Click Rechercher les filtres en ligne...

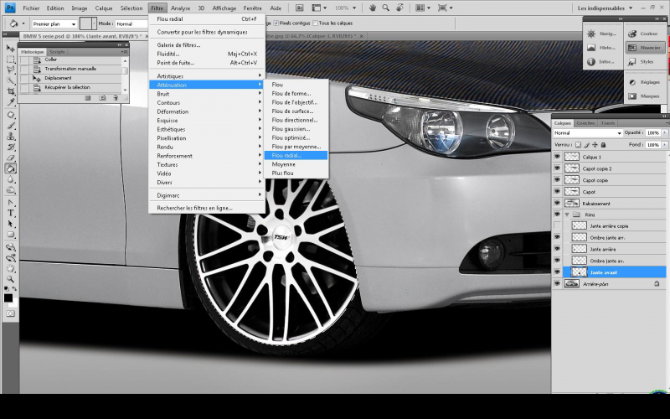pyautogui.click(x=207, y=208)
